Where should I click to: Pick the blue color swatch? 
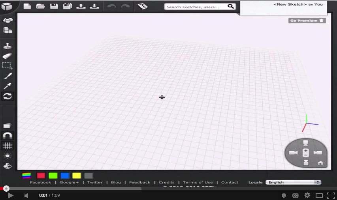65,176
